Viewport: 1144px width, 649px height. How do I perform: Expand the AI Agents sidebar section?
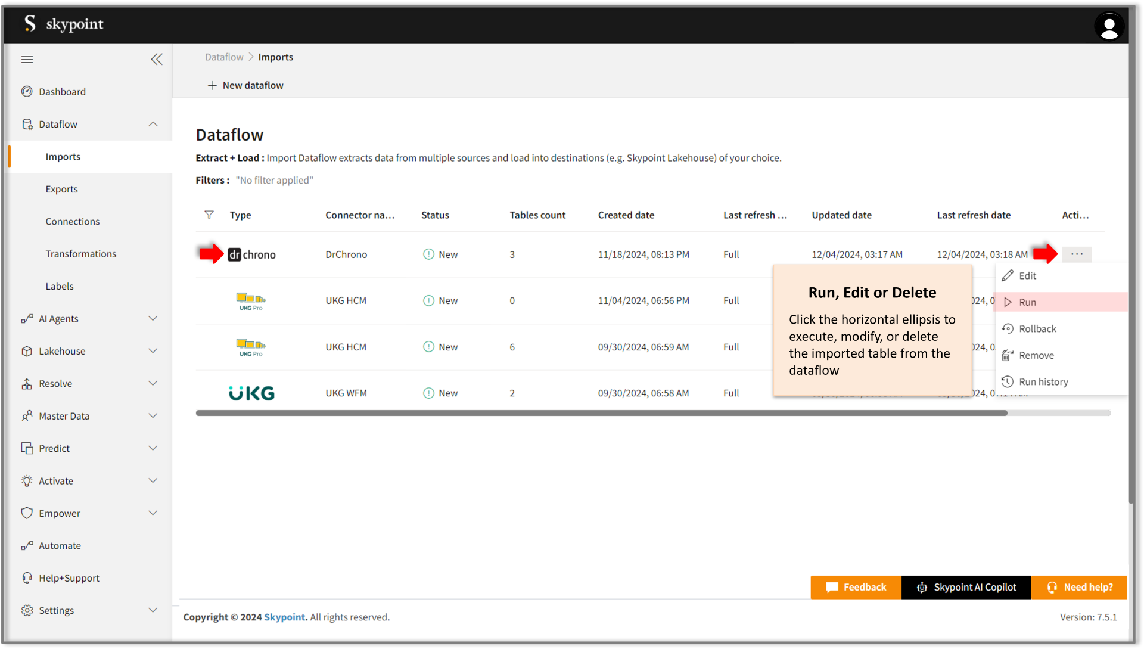tap(153, 319)
